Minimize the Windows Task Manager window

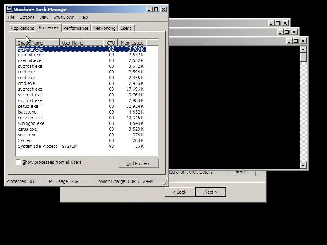click(x=149, y=9)
